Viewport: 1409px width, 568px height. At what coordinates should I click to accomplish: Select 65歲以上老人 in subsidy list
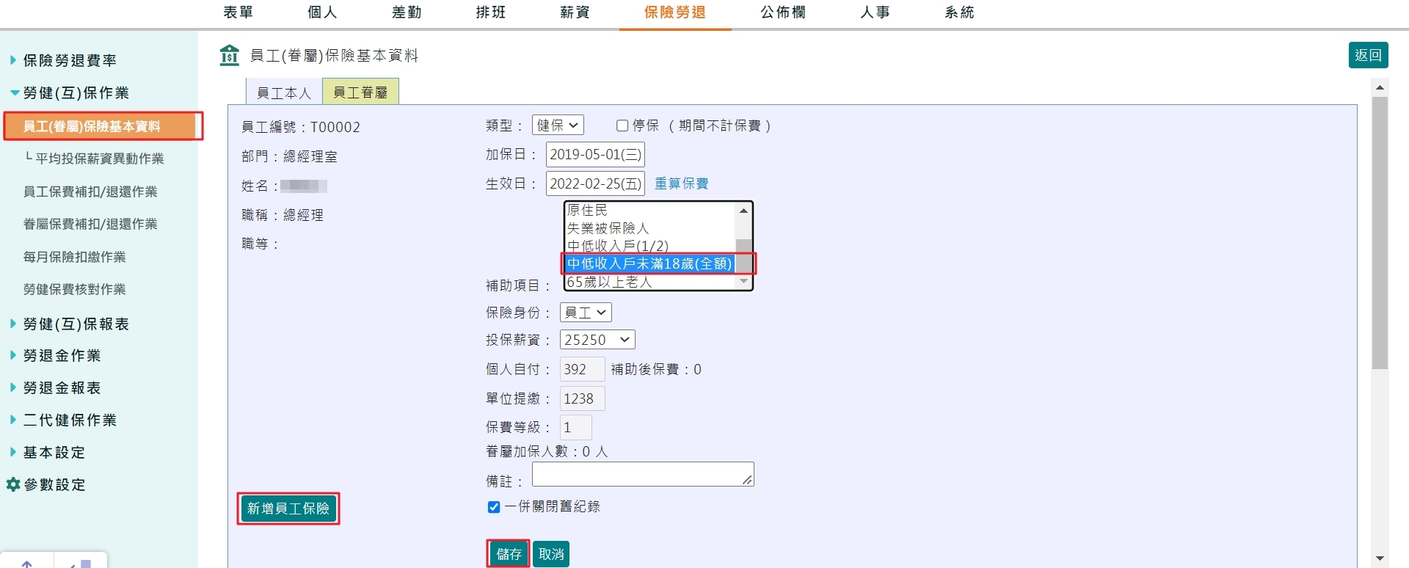pos(649,282)
